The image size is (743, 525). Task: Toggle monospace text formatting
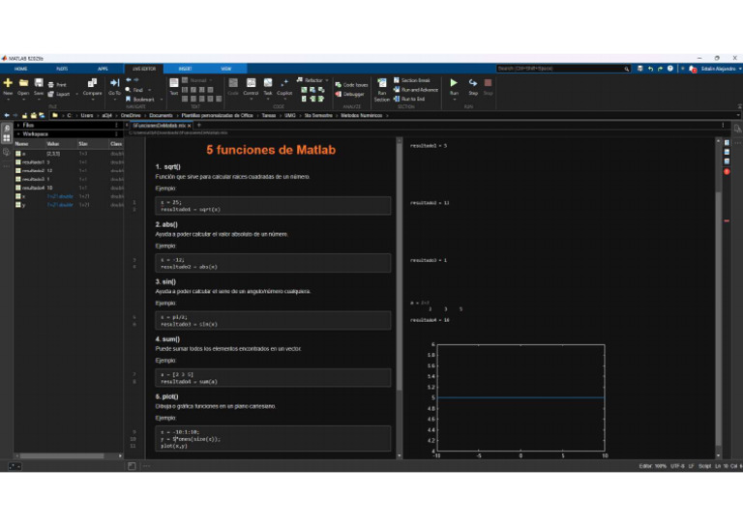point(210,90)
